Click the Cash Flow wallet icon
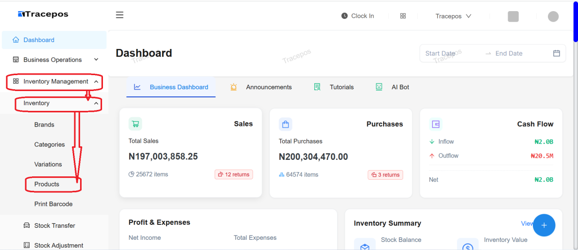Viewport: 578px width, 250px height. pos(436,124)
